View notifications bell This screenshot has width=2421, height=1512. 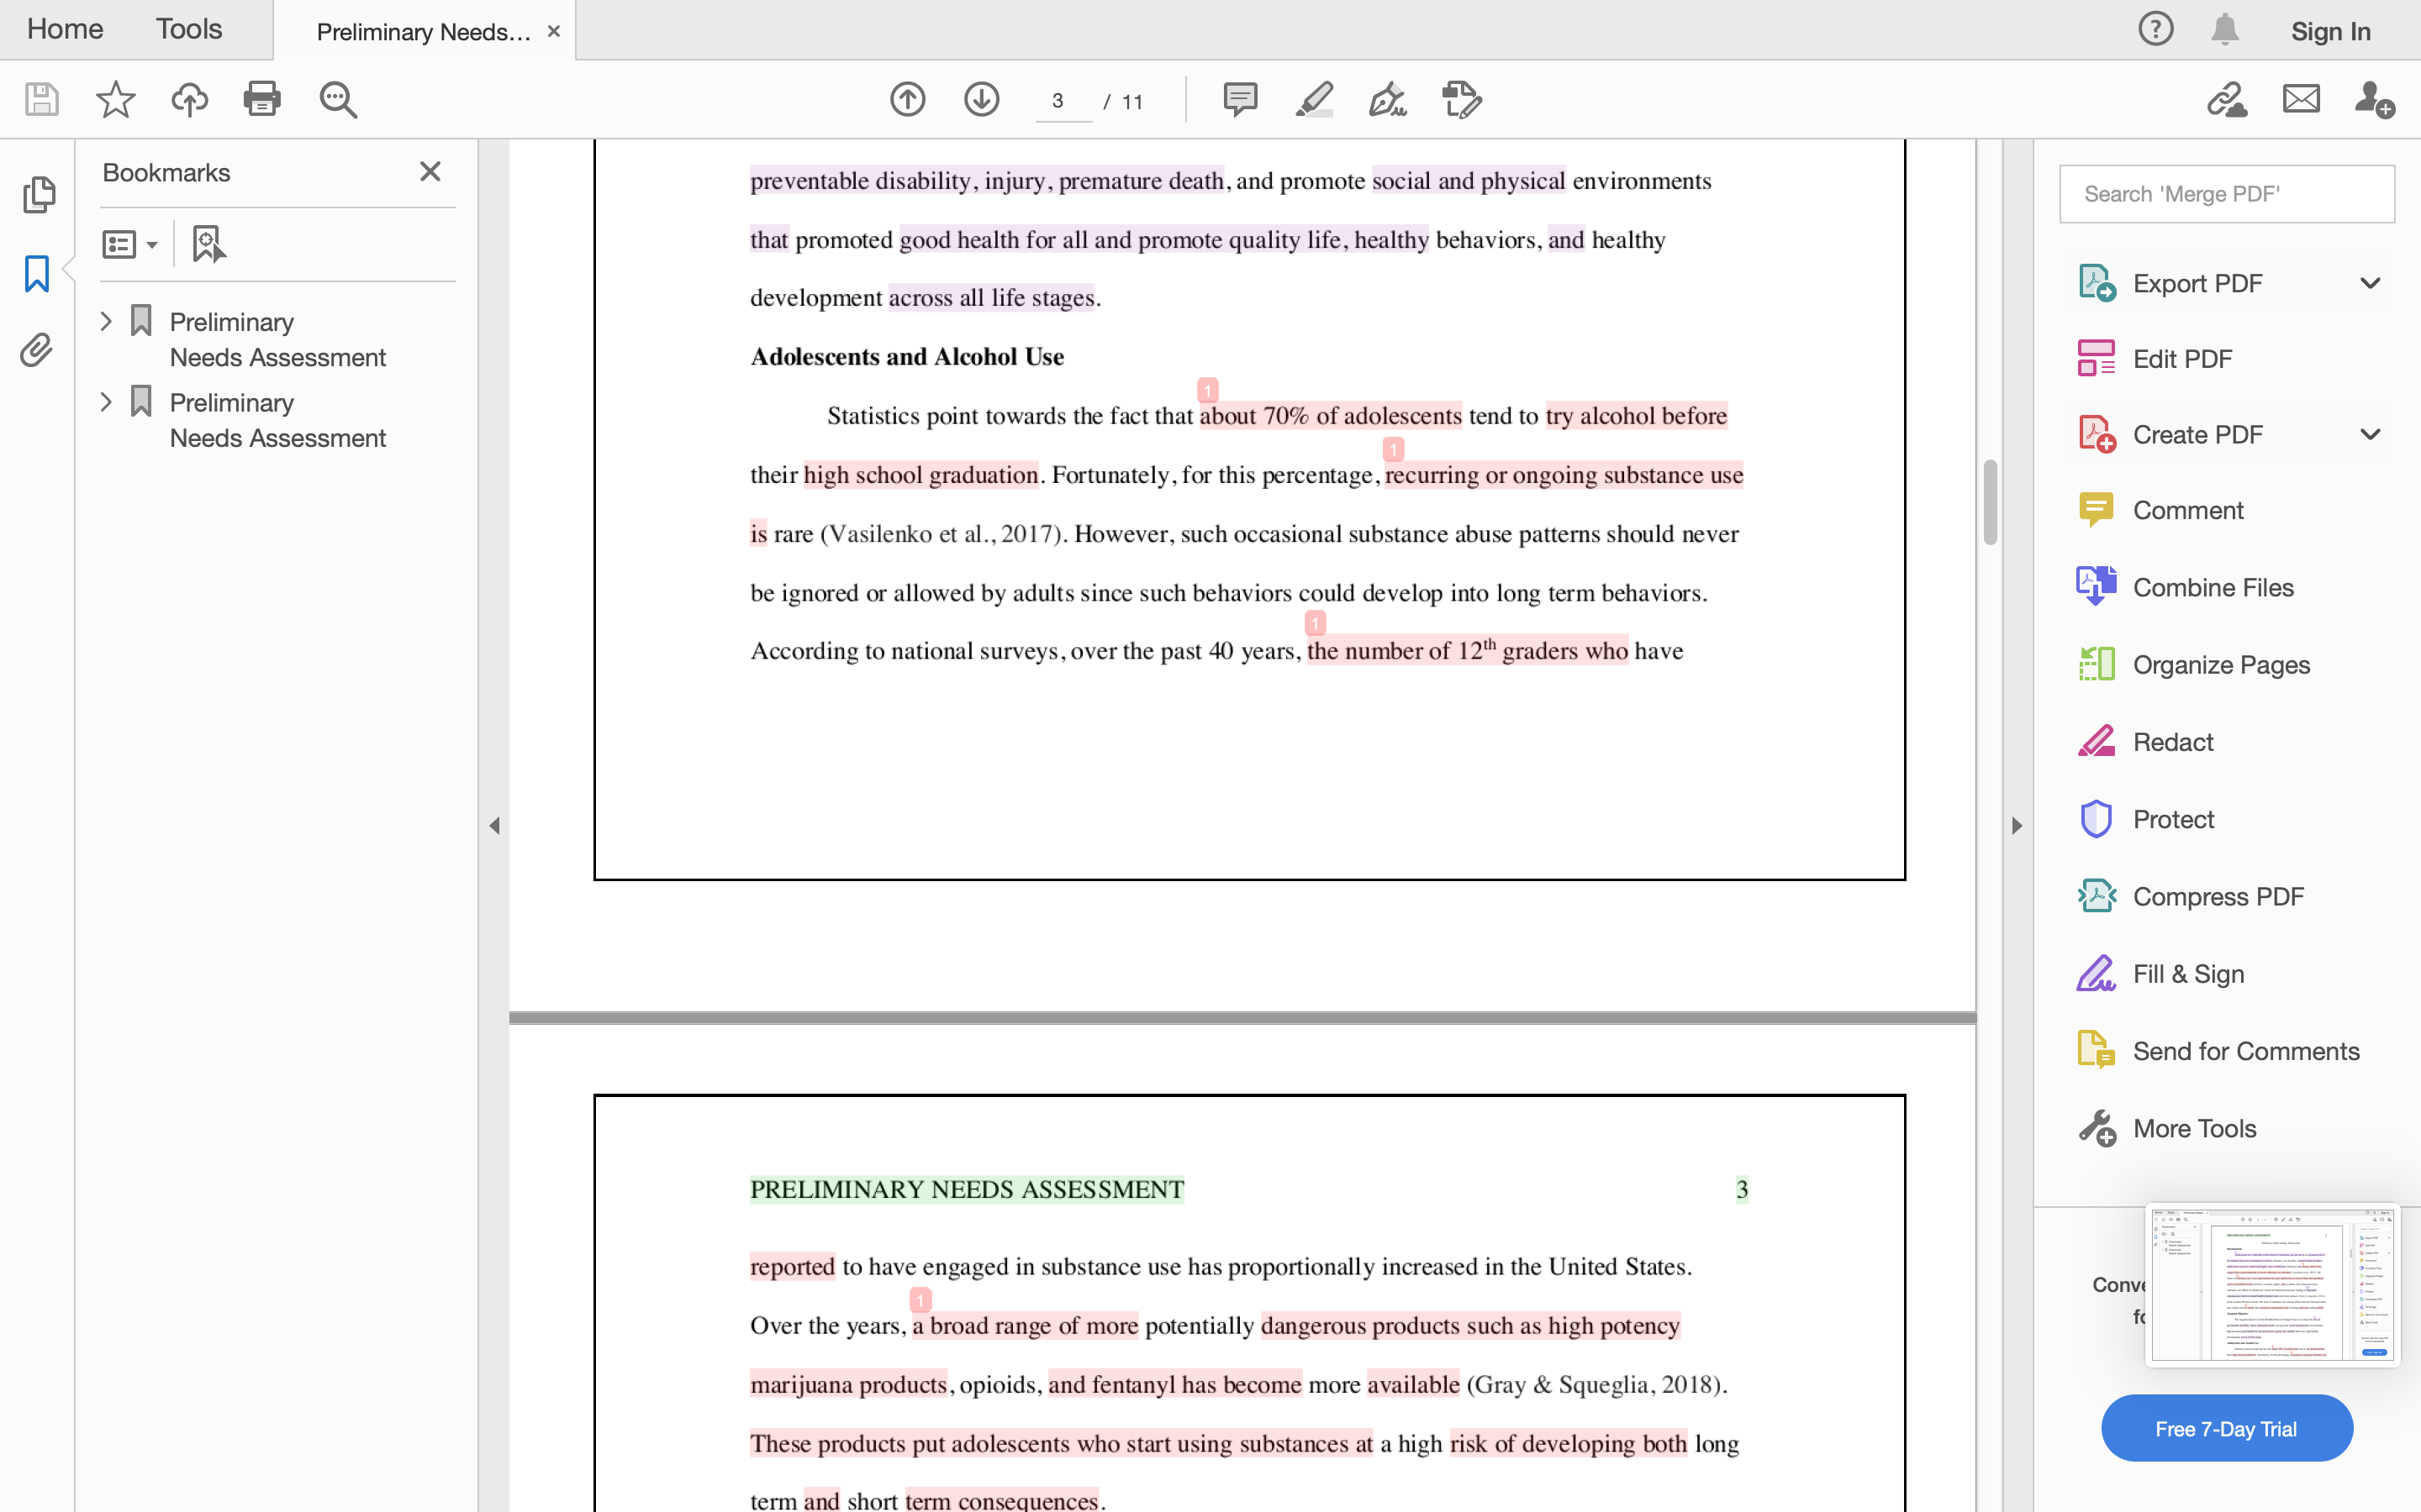(x=2224, y=29)
